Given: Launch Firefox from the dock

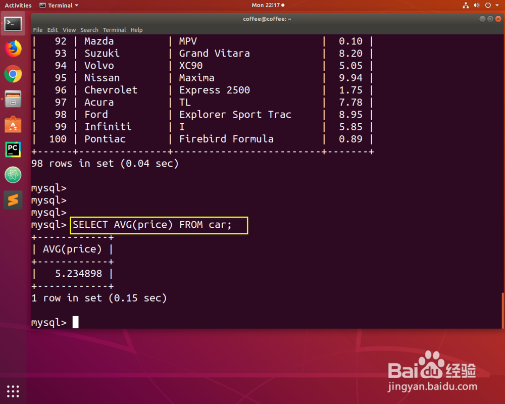Looking at the screenshot, I should tap(13, 48).
